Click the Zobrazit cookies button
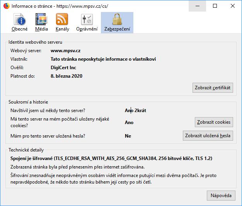 [x=214, y=122]
